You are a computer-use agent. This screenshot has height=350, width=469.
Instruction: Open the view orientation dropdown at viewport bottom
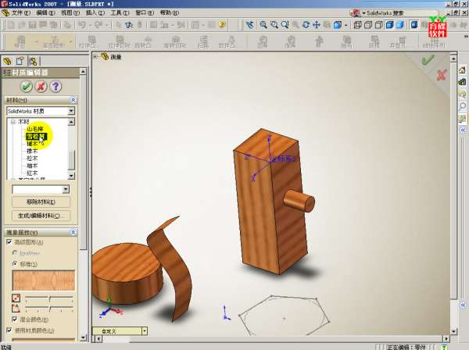[x=143, y=331]
